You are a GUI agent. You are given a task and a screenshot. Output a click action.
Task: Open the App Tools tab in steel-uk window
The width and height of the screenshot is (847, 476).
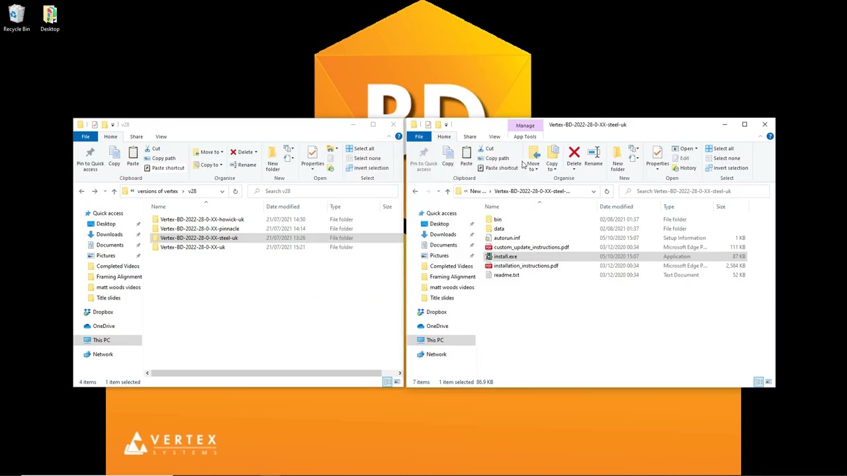point(525,137)
